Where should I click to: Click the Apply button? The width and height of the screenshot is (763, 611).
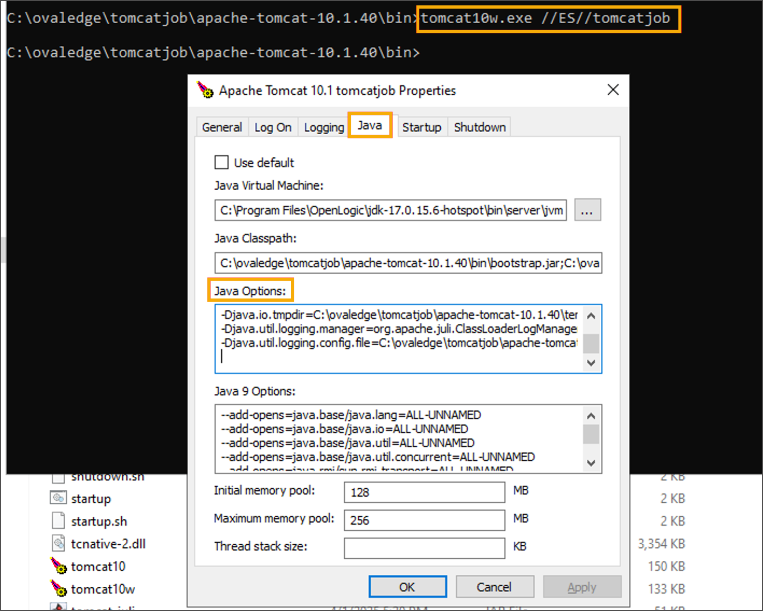[582, 587]
